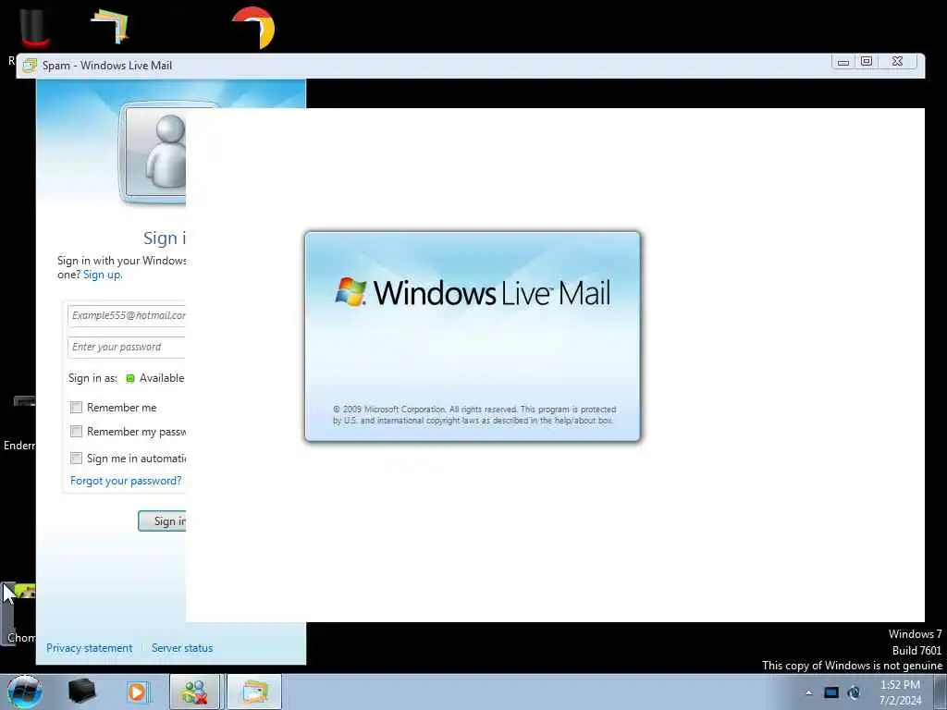
Task: Switch to Windows Live Mail taskbar button
Action: 254,692
